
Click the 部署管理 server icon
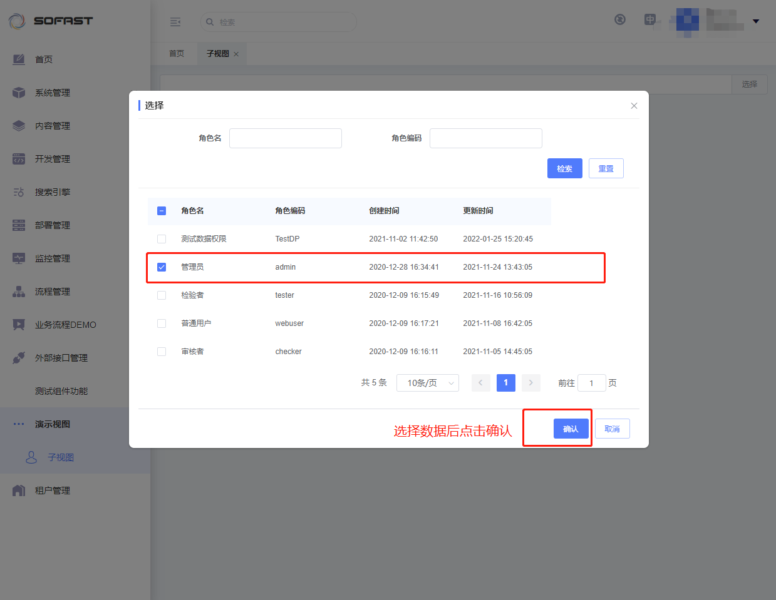tap(19, 225)
